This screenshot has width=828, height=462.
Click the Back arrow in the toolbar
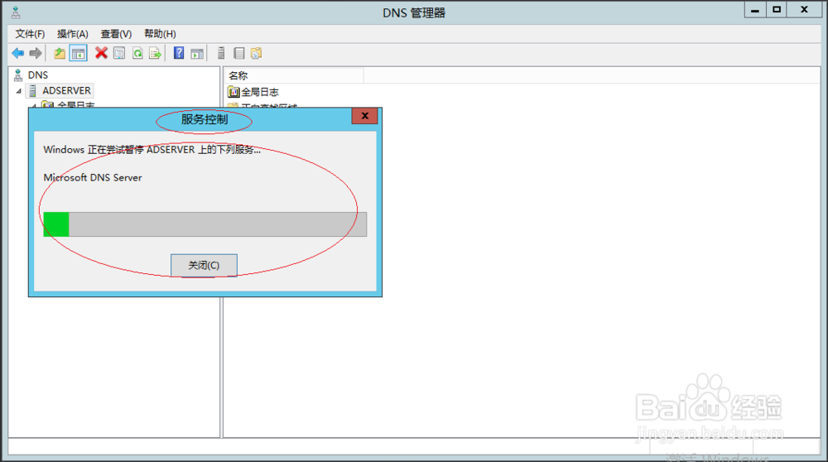click(18, 53)
